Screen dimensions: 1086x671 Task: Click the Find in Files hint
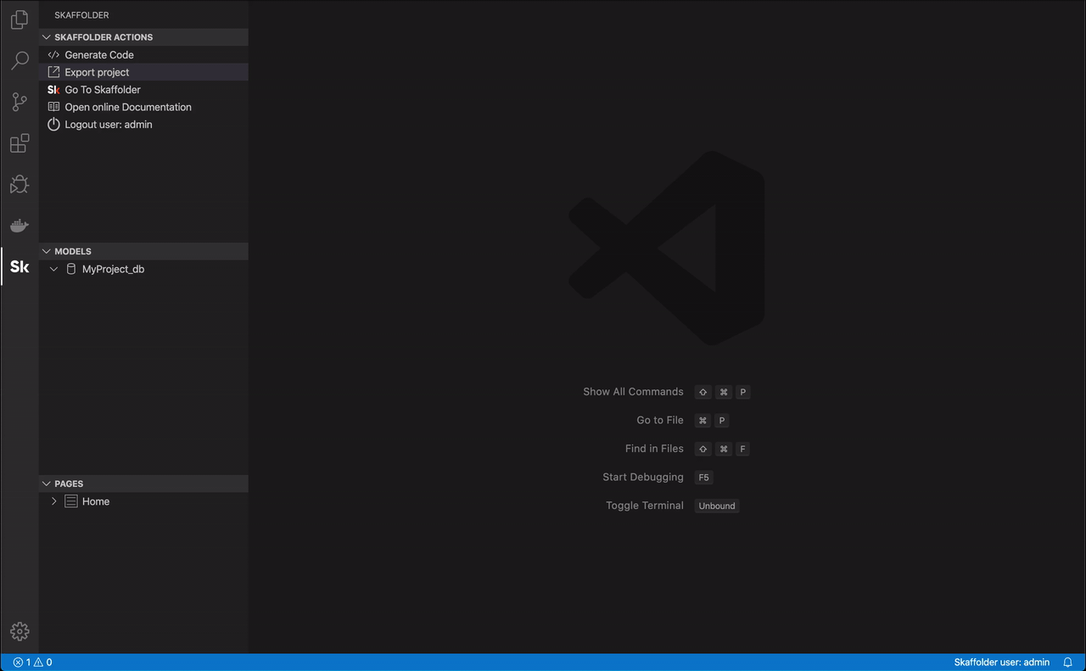[654, 449]
